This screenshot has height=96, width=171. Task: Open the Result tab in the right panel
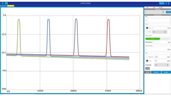161,8
